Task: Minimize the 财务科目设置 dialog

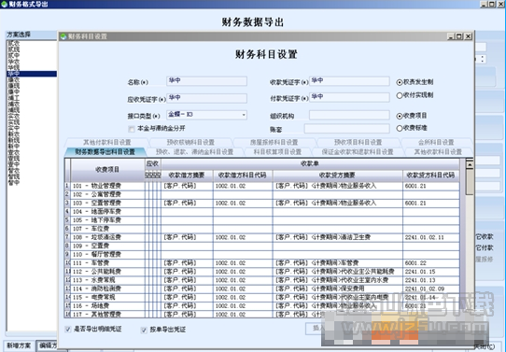Action: pyautogui.click(x=451, y=36)
